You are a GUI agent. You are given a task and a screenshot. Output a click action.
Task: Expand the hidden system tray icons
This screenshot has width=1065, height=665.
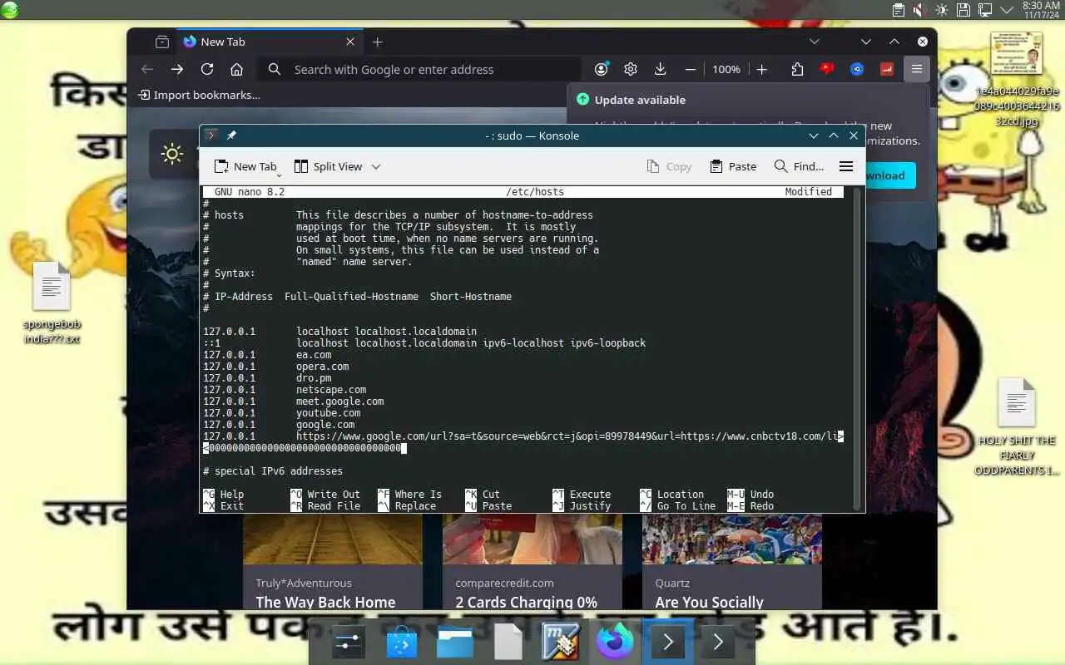click(x=1007, y=10)
